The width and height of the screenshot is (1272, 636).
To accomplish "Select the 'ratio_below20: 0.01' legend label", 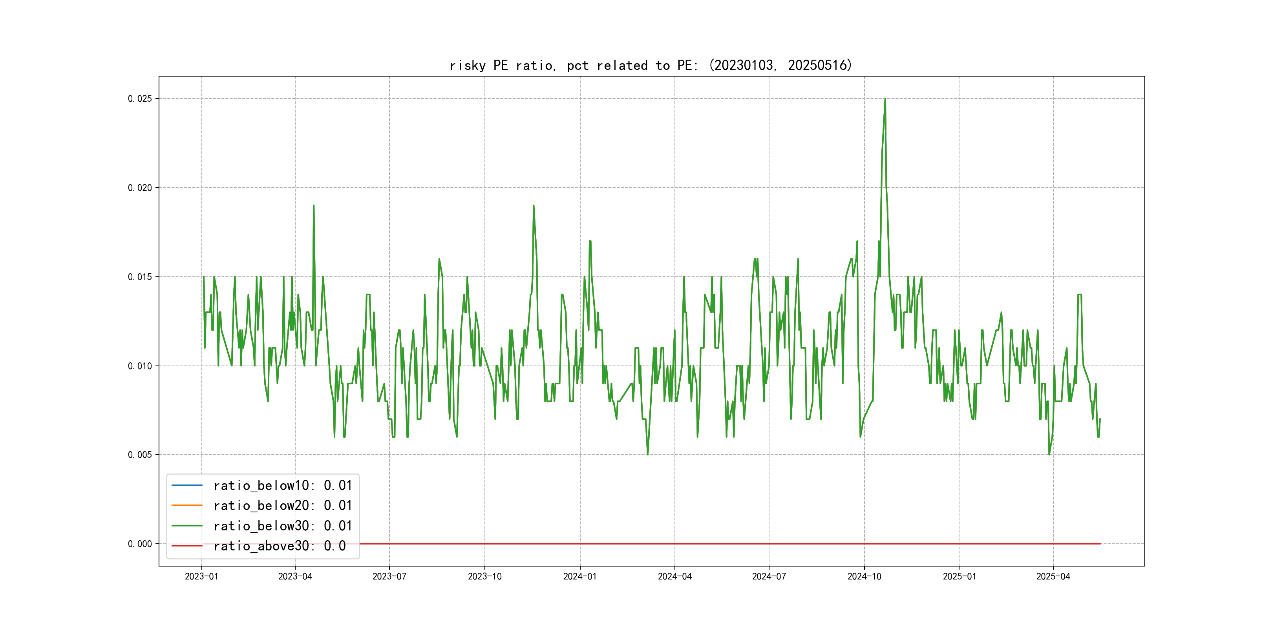I will 282,505.
